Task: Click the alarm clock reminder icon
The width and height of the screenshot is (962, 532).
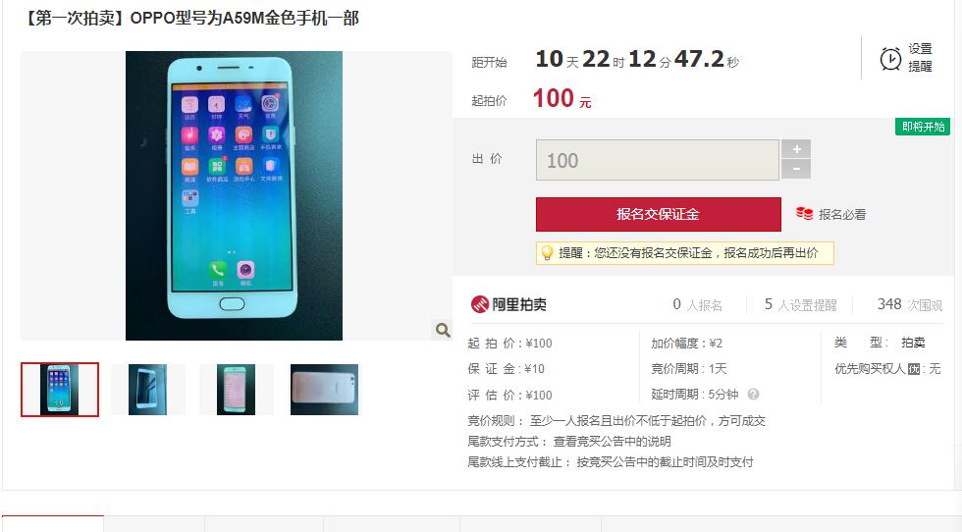Action: pos(890,59)
